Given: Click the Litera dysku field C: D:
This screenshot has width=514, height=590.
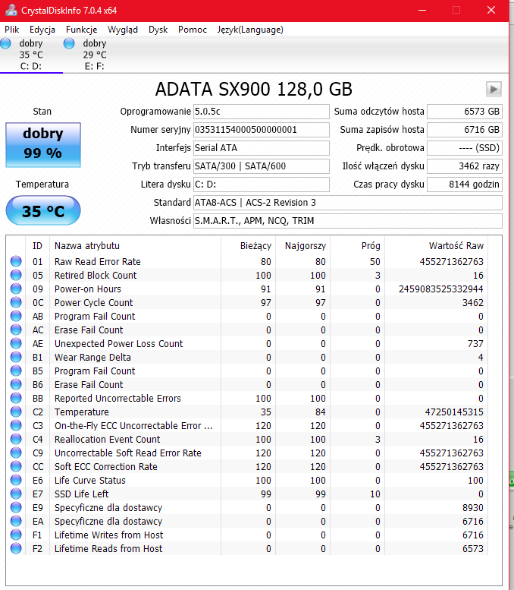Looking at the screenshot, I should point(262,185).
